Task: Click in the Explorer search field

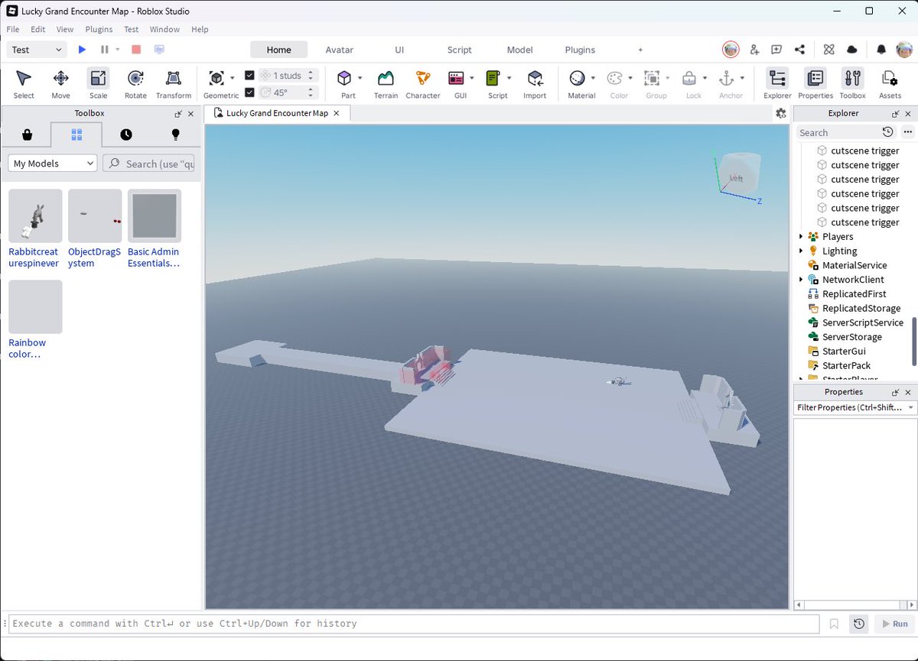Action: click(x=838, y=132)
